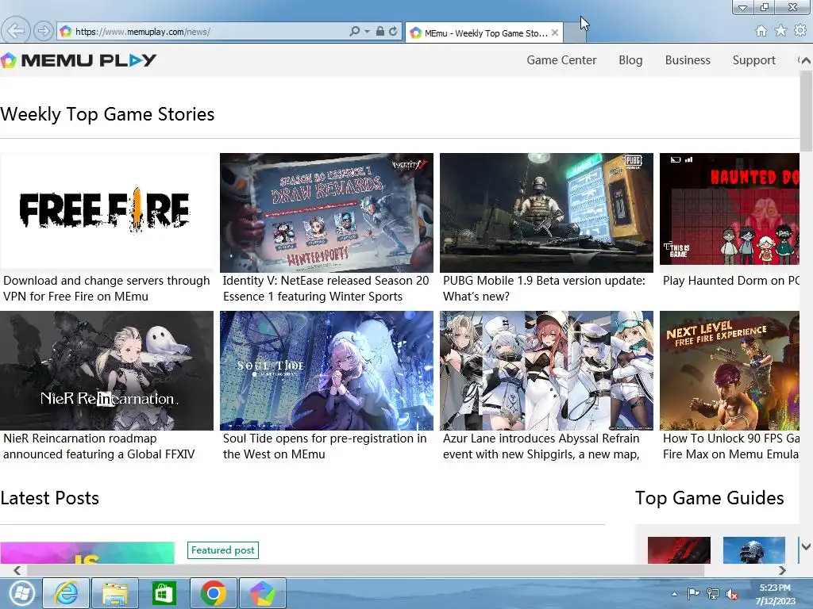813x609 pixels.
Task: Open the featured post colorful thumbnail
Action: [87, 553]
